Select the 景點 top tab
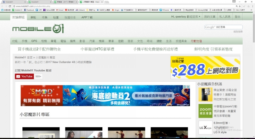 tap(33, 17)
